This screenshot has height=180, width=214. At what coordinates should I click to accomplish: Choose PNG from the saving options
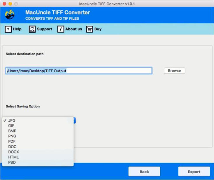tap(38, 136)
